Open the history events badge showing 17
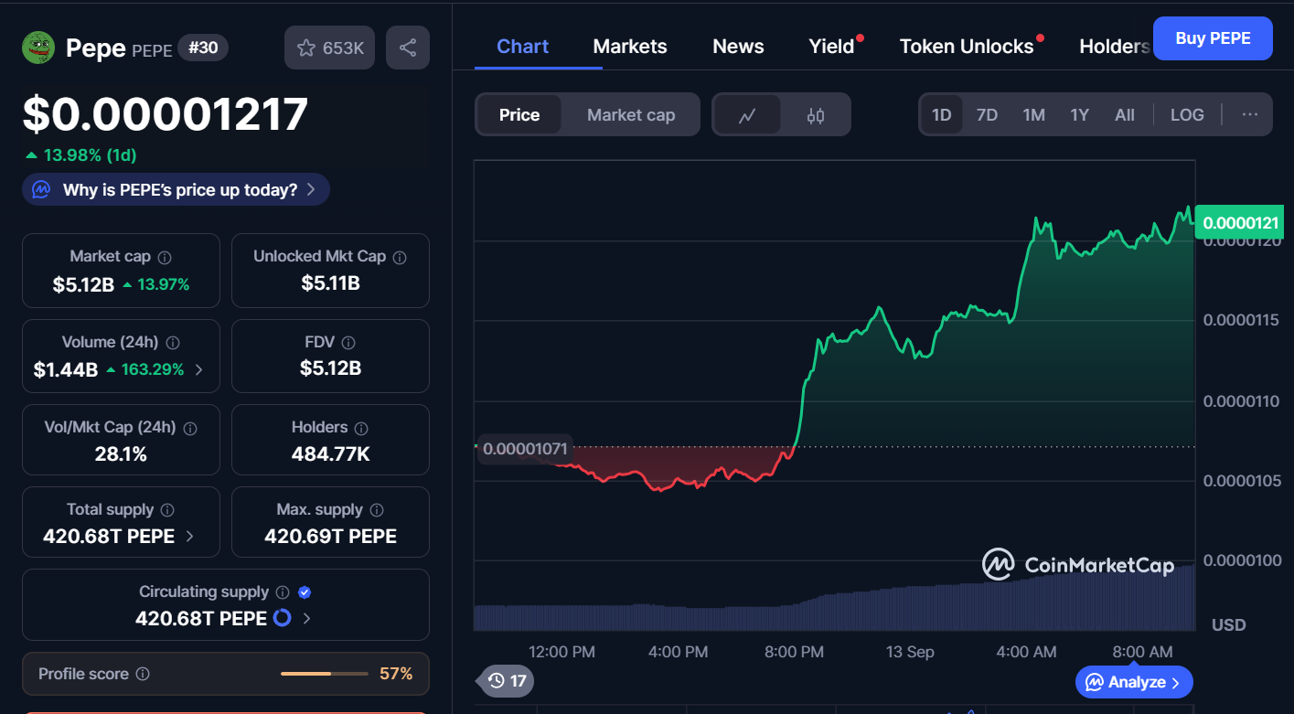 [507, 681]
